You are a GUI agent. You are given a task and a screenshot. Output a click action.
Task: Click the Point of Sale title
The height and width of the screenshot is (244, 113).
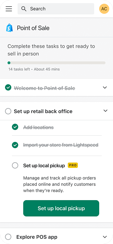pyautogui.click(x=33, y=28)
